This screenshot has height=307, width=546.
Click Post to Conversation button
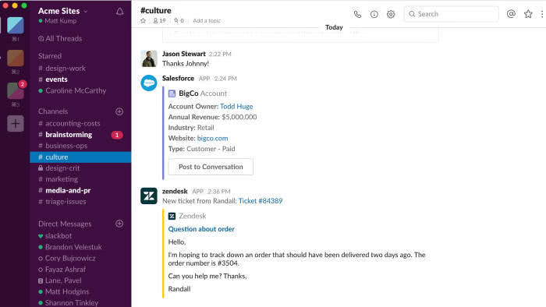tap(211, 167)
